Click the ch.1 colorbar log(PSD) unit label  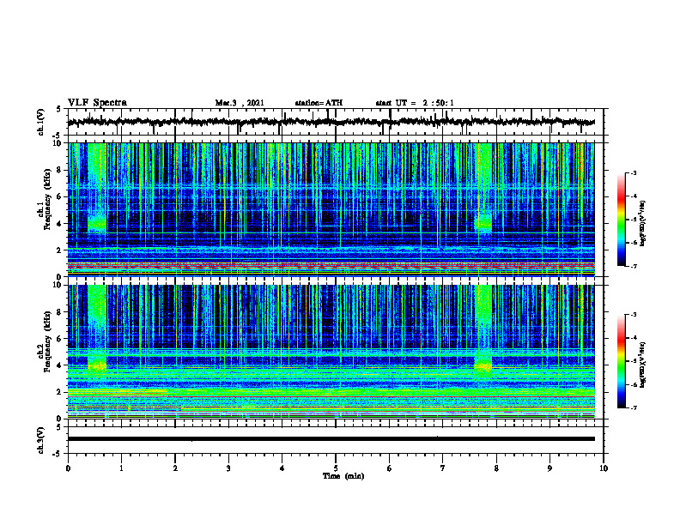click(x=643, y=224)
